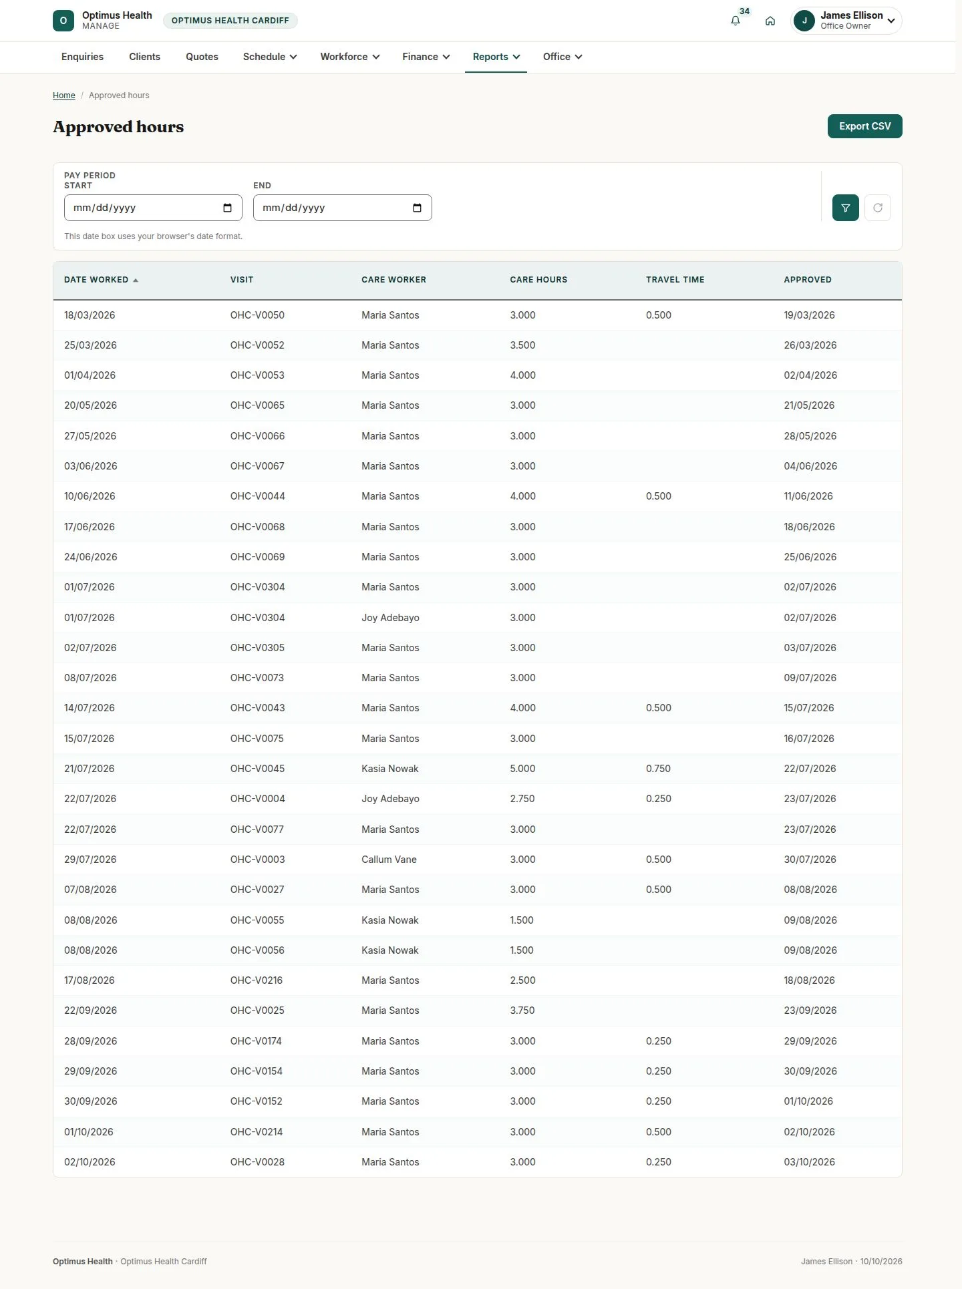
Task: Sort by the Visit column header
Action: point(242,280)
